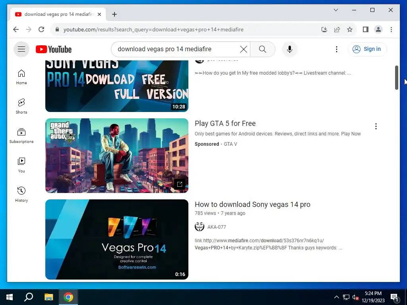Install app icon in address bar
The height and width of the screenshot is (305, 407).
(x=324, y=29)
